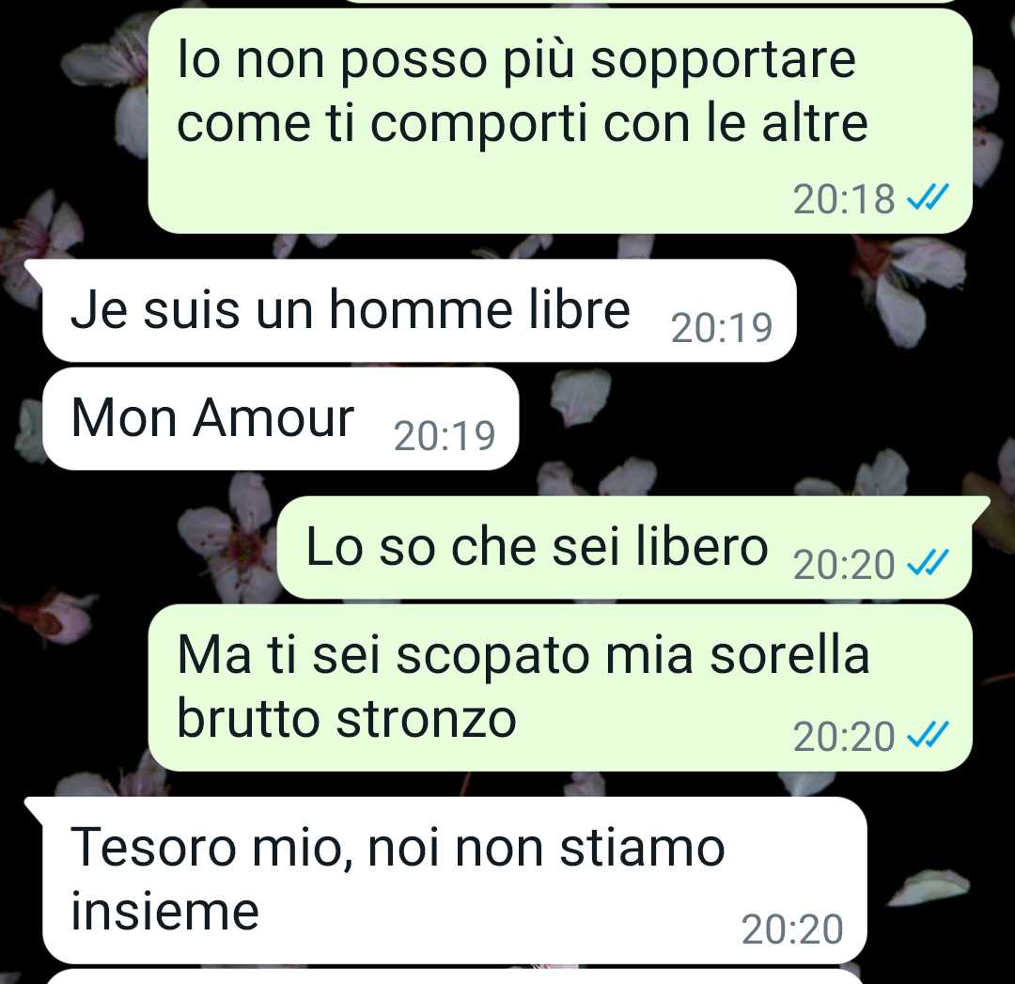Viewport: 1015px width, 984px height.
Task: Select the 'Mon Amour' message bubble
Action: (280, 419)
